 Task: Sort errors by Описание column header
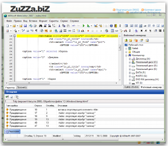click(x=63, y=106)
